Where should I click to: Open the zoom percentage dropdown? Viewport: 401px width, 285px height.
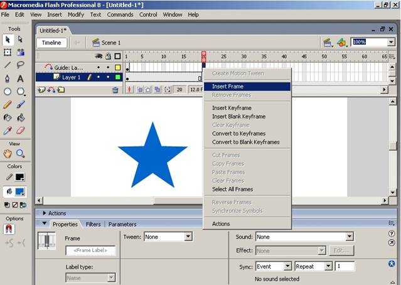pos(391,42)
